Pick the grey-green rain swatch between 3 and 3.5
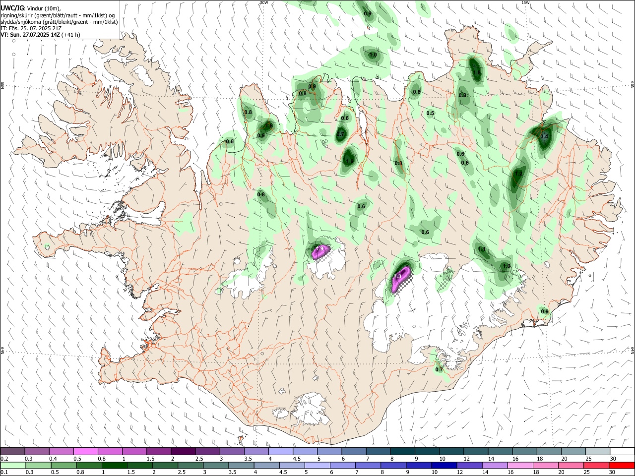Viewport: 635px width, 476px height. 215,465
